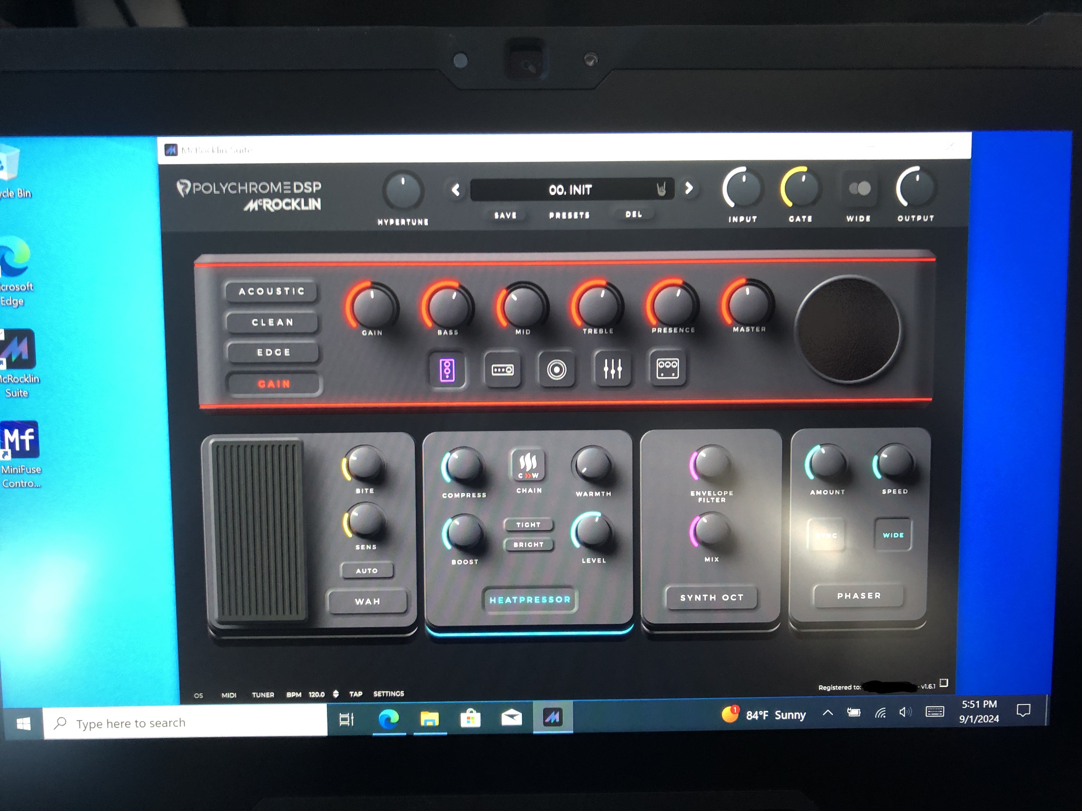
Task: Click the rock-hand favorite icon in preset bar
Action: coord(661,189)
